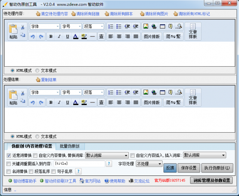Pick font color in result editor
Viewport: 239px width, 196px height.
(x=76, y=102)
